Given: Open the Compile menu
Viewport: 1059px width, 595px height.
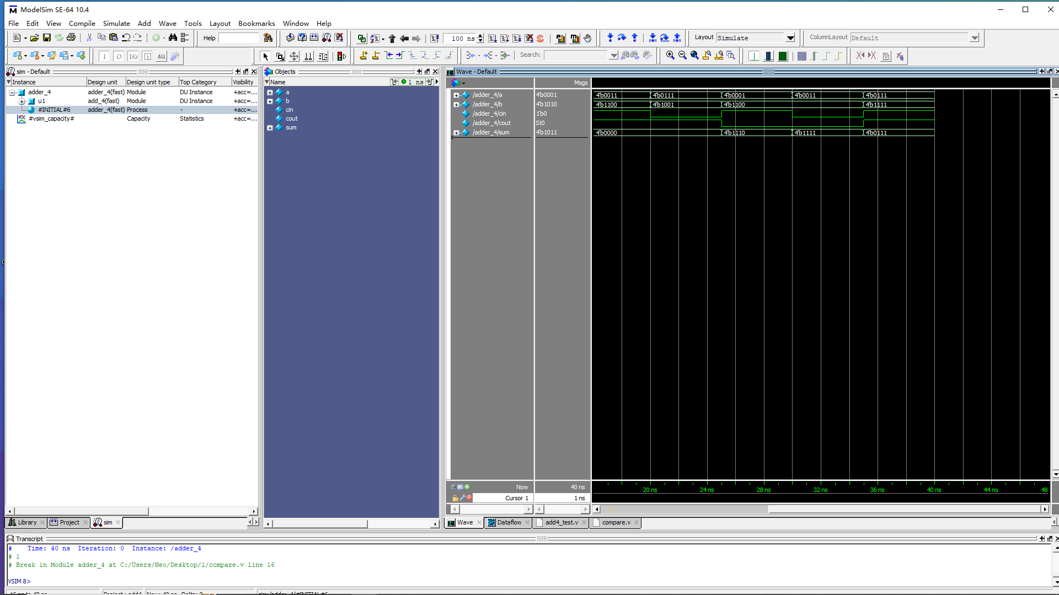Looking at the screenshot, I should click(82, 23).
